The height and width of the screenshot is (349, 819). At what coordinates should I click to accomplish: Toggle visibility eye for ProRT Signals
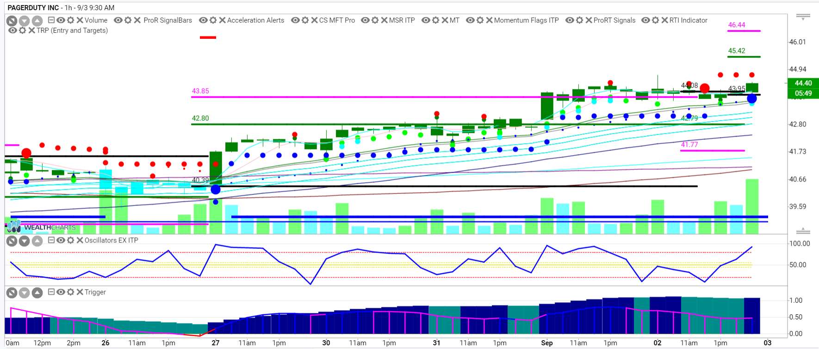(570, 20)
